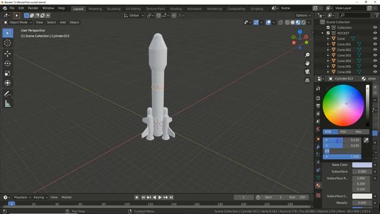Uncheck the Collection checkbox in outliner
This screenshot has height=214, width=380.
pyautogui.click(x=328, y=27)
